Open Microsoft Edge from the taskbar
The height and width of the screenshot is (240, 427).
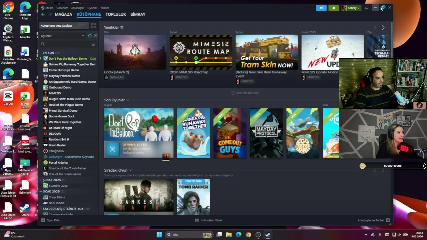point(239,235)
